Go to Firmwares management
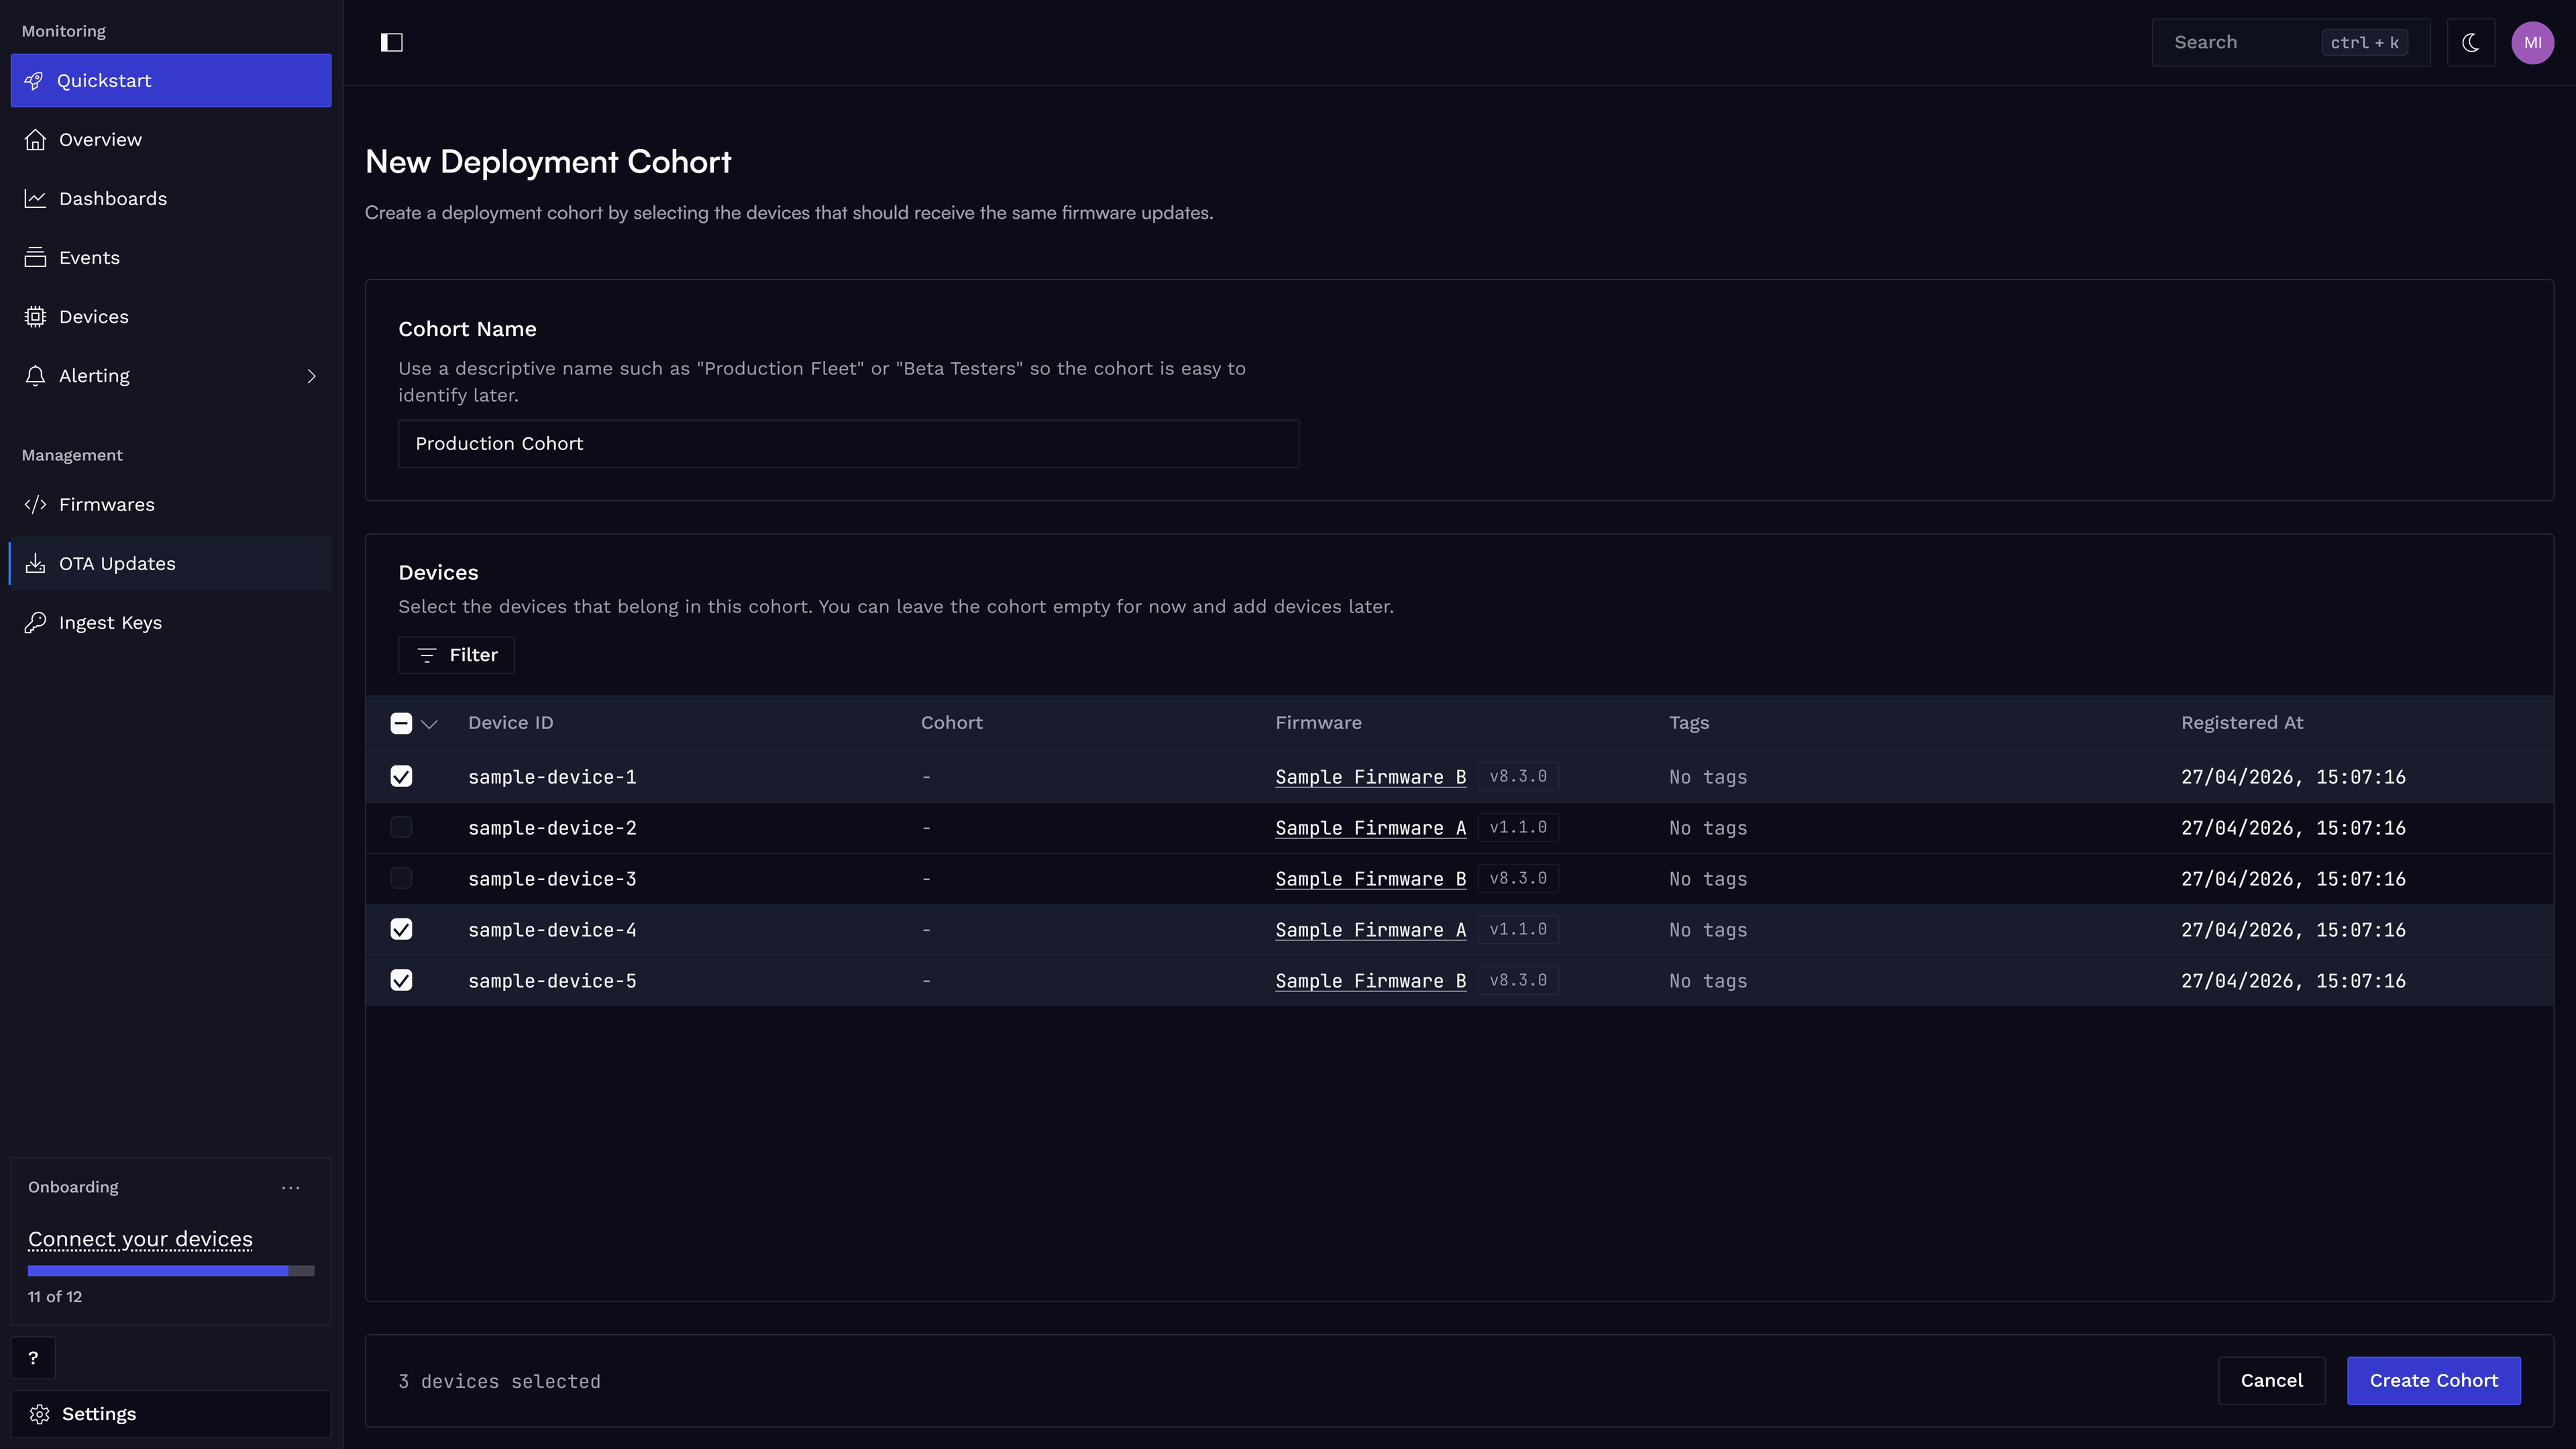Viewport: 2576px width, 1449px height. coord(171,505)
